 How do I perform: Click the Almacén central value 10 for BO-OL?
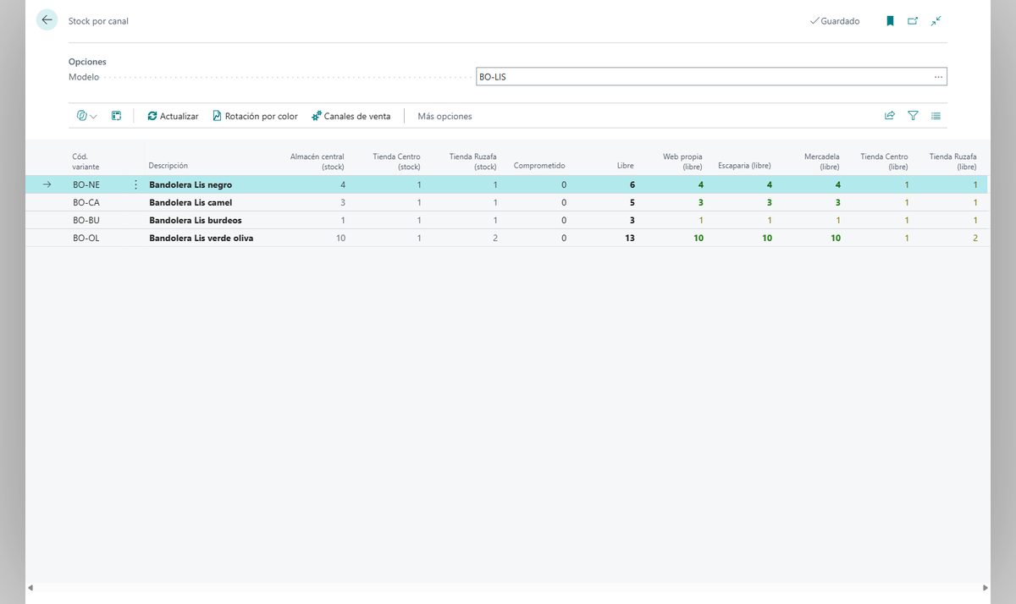coord(340,238)
